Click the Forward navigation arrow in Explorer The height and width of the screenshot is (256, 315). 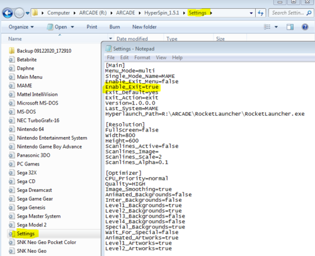coord(19,13)
